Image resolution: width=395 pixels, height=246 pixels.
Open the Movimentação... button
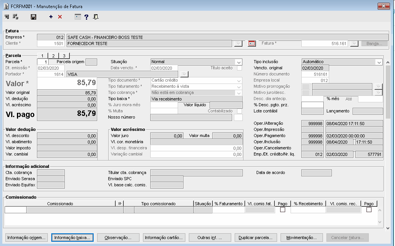tap(301, 238)
